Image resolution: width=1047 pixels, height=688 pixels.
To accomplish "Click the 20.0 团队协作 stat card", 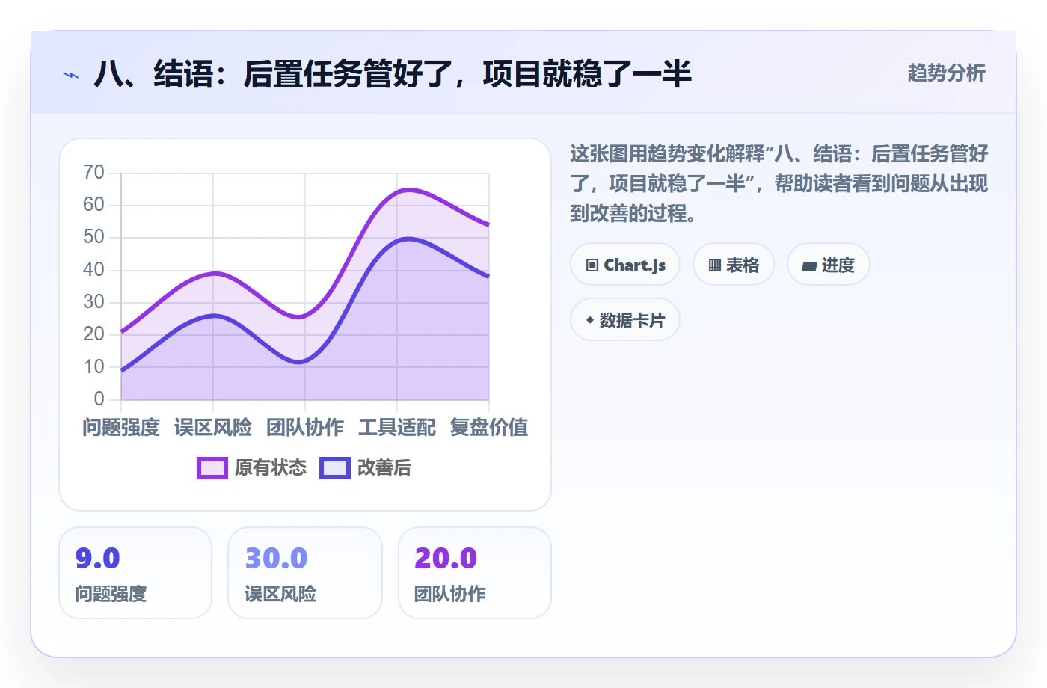I will [x=475, y=573].
